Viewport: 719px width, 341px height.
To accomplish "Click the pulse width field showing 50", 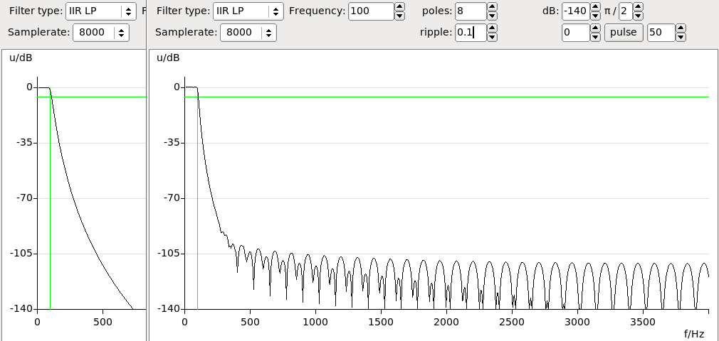I will pos(661,33).
